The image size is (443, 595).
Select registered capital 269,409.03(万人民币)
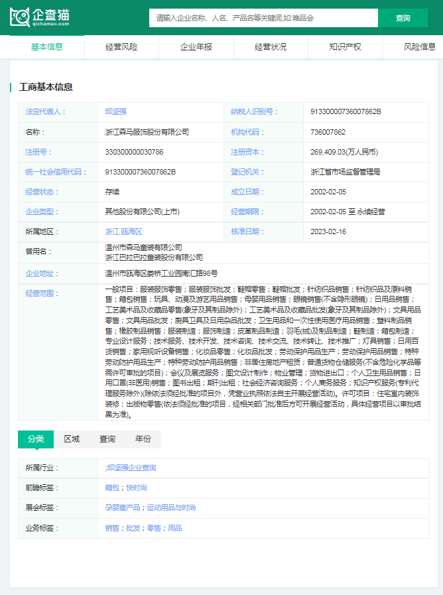[344, 152]
